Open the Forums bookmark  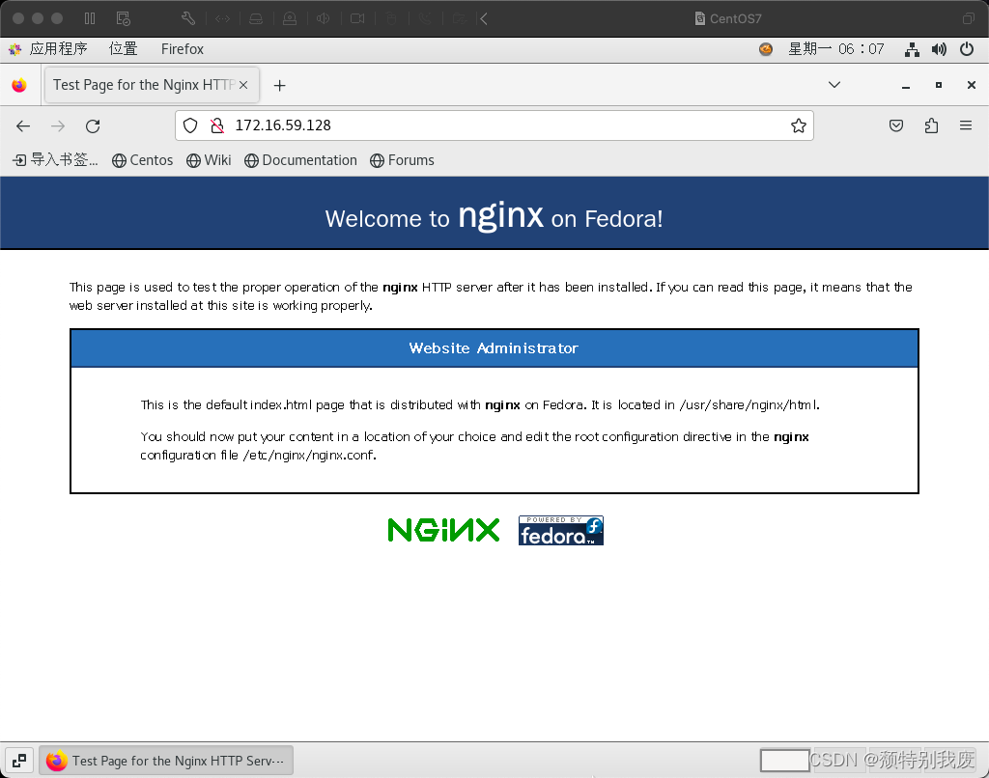pos(403,160)
